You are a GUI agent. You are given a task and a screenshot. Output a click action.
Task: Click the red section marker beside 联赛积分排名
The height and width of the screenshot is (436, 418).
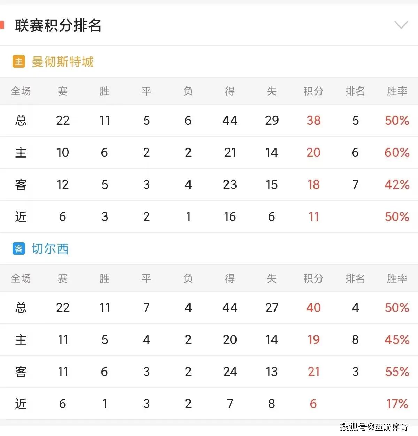(x=2, y=25)
